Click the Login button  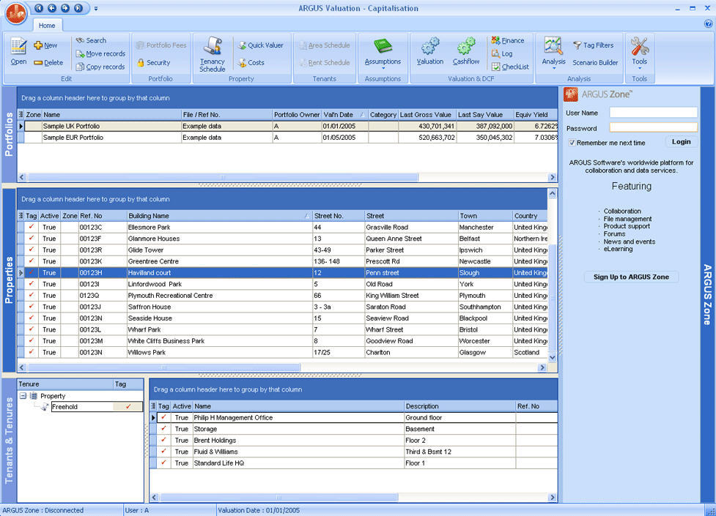click(682, 142)
